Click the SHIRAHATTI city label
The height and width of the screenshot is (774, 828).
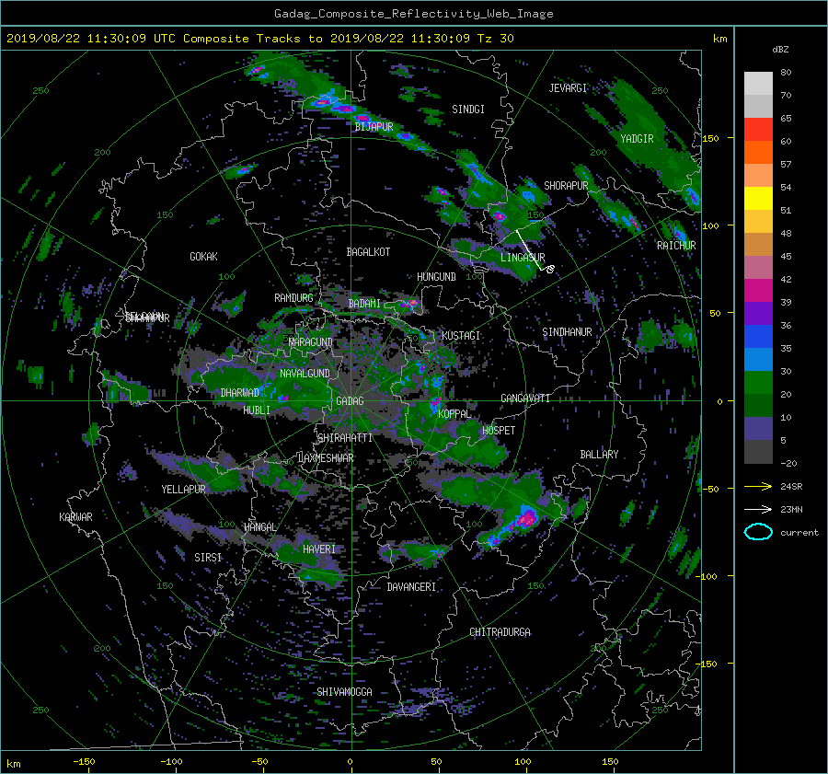[345, 438]
